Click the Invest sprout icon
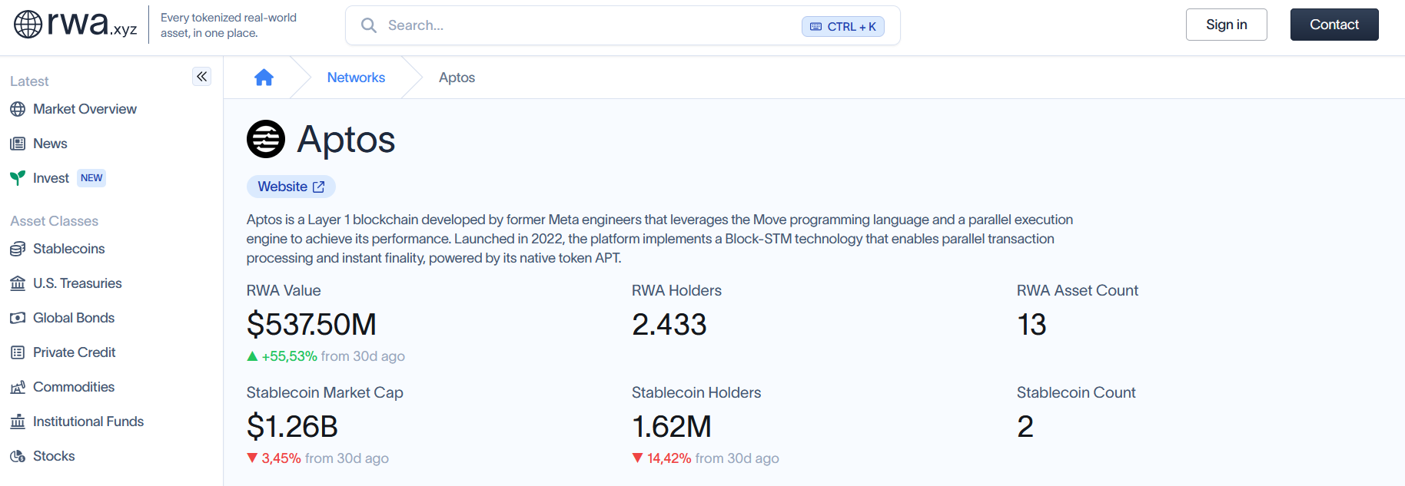This screenshot has width=1405, height=486. click(x=18, y=178)
